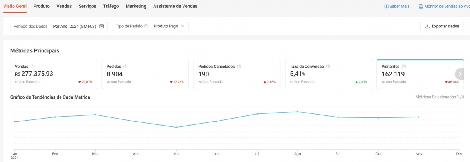
Task: Click the Exportar dados button
Action: tap(442, 26)
